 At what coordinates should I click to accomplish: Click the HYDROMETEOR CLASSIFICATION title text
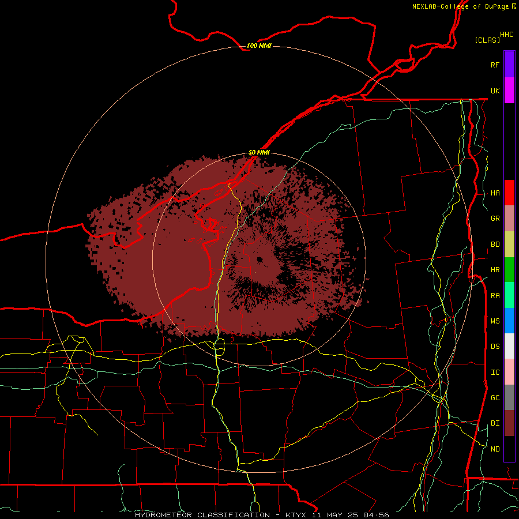[x=202, y=515]
